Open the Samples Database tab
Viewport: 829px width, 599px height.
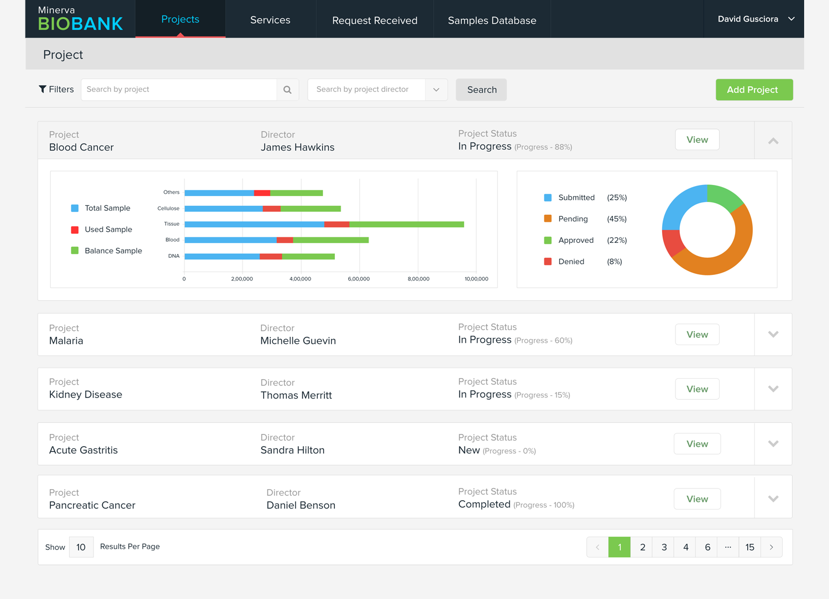492,20
